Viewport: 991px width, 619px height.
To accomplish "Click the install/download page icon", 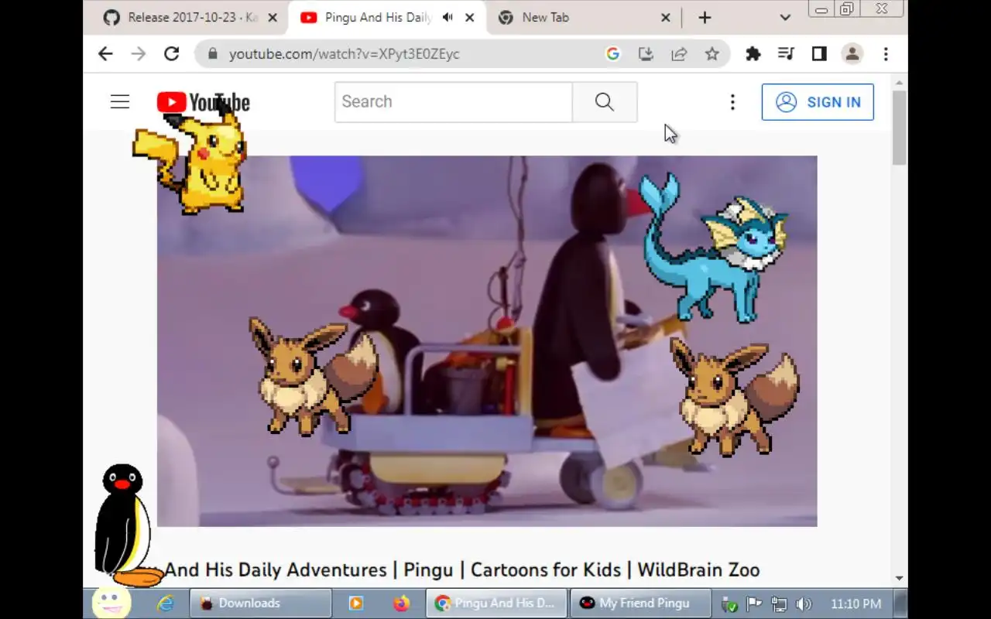I will click(646, 53).
